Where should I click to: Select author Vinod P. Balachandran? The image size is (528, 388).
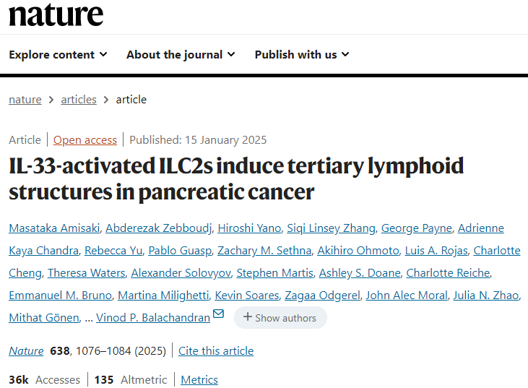click(153, 318)
